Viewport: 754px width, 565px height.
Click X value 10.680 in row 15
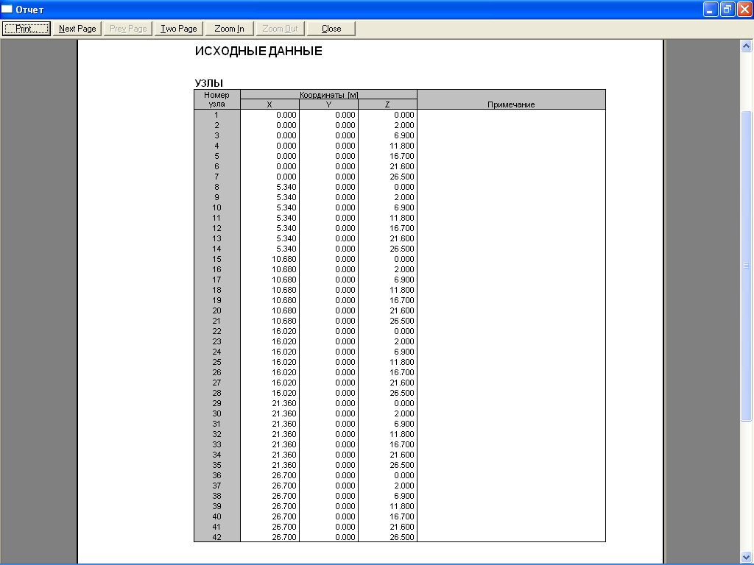(283, 259)
